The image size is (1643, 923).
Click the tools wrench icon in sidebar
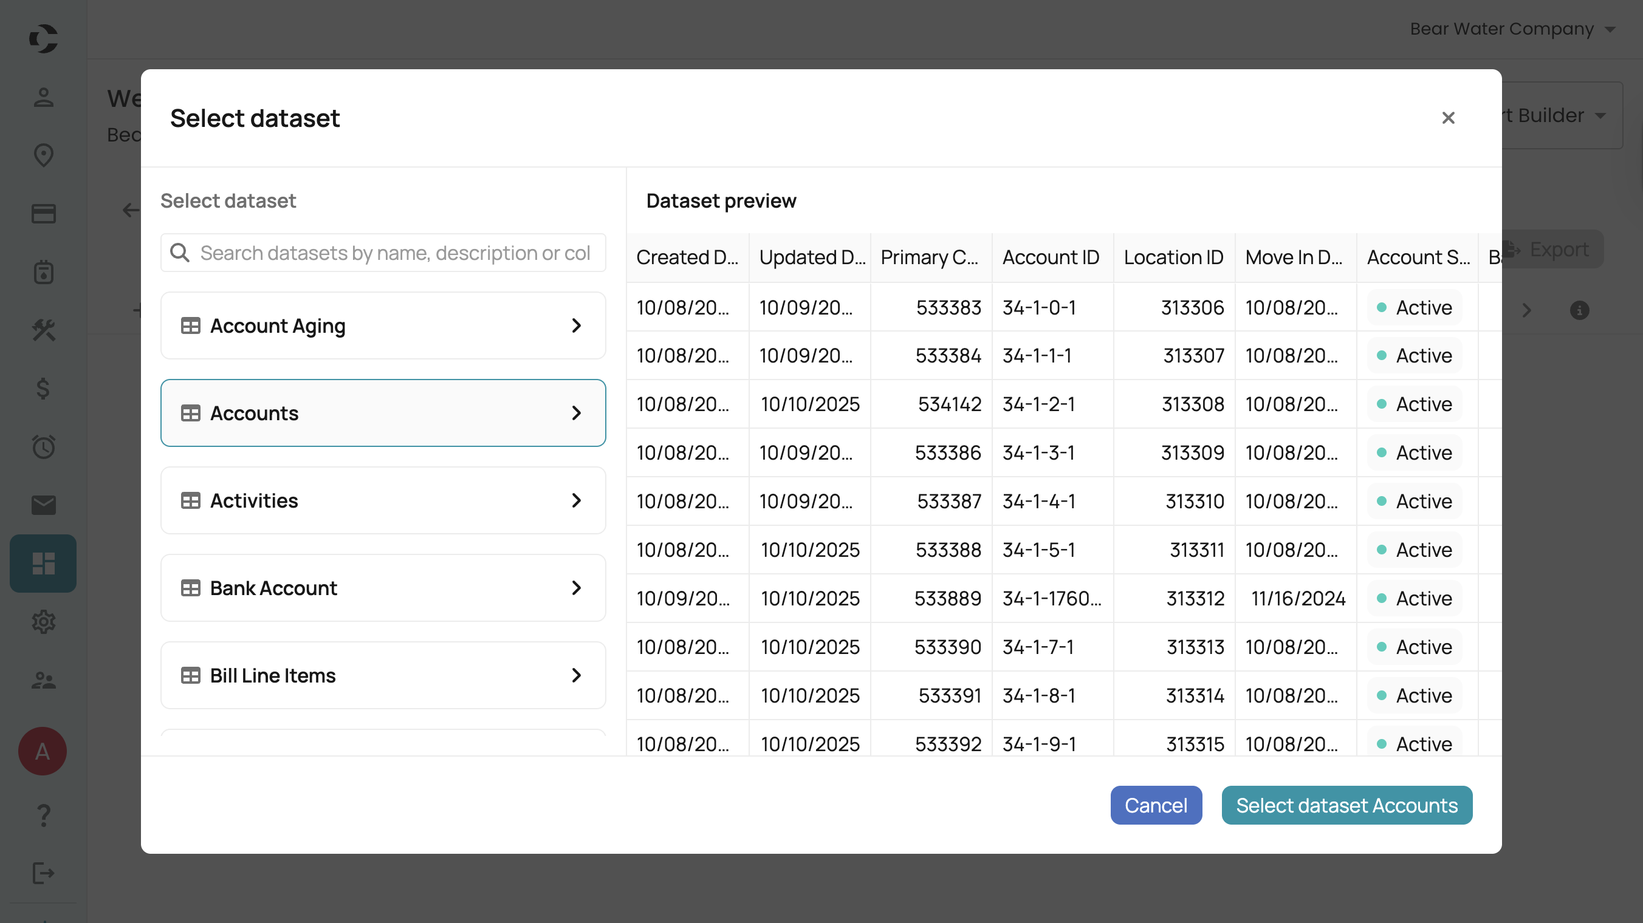(43, 331)
